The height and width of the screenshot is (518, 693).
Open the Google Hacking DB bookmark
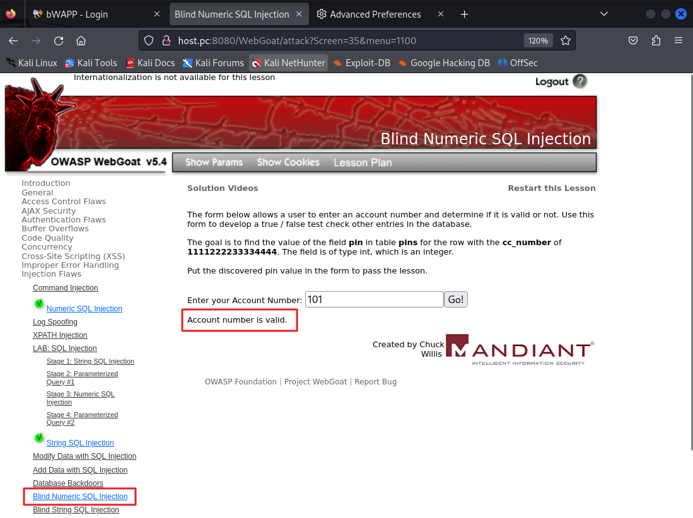(444, 63)
